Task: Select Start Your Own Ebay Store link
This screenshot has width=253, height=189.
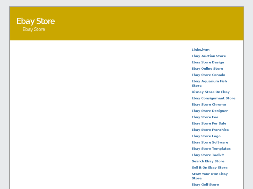Action: [x=210, y=176]
